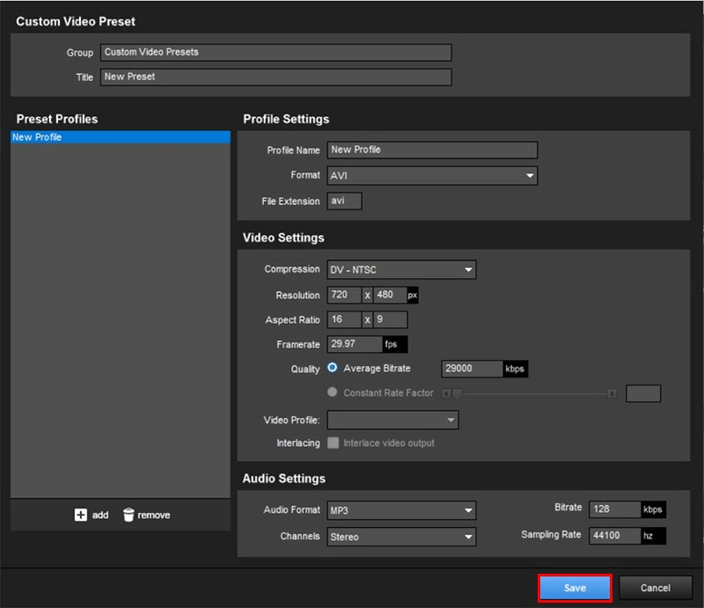Click the audio Sampling Rate field

tap(614, 535)
